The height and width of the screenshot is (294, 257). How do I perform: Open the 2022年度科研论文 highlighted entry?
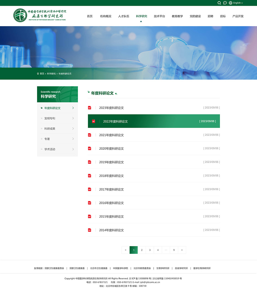tap(116, 121)
